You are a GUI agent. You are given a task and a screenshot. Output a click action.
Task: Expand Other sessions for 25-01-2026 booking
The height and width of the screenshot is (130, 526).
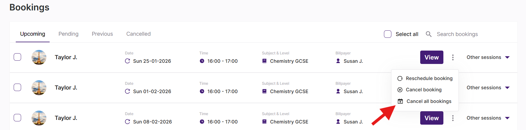coord(488,57)
